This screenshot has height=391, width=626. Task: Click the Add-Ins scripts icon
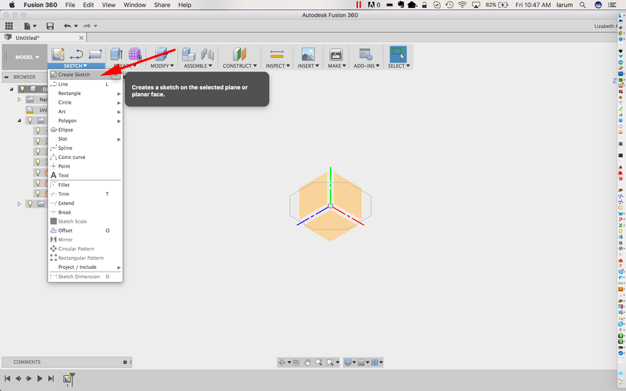point(366,54)
